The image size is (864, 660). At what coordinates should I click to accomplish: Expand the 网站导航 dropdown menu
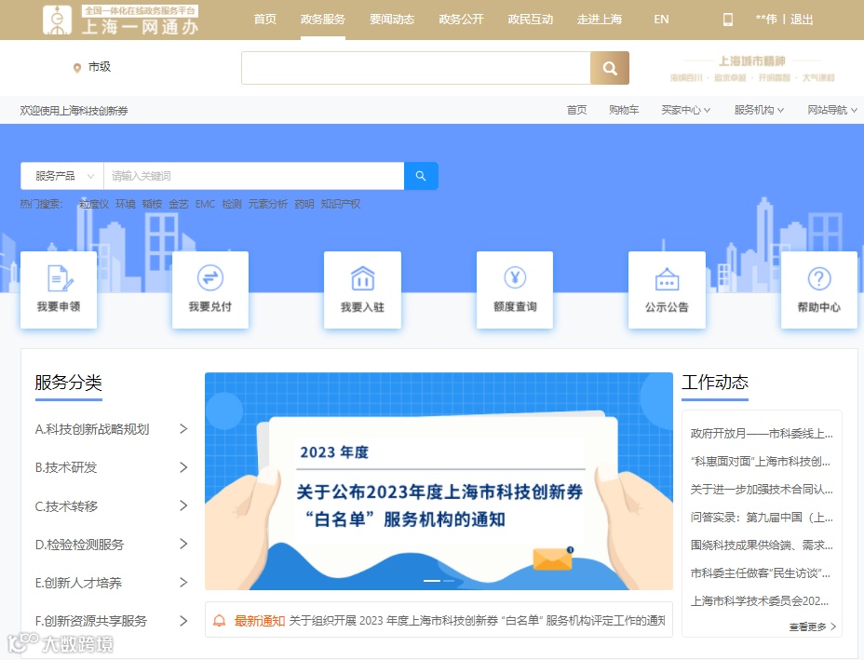coord(832,110)
